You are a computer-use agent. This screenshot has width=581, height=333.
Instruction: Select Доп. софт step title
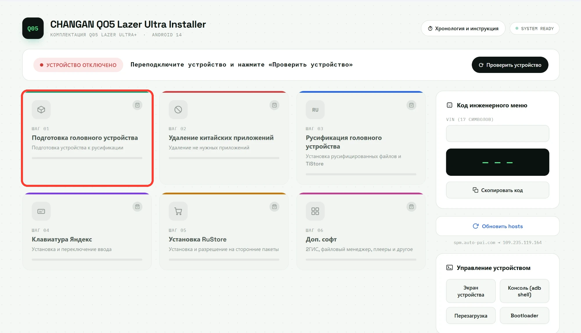(321, 239)
